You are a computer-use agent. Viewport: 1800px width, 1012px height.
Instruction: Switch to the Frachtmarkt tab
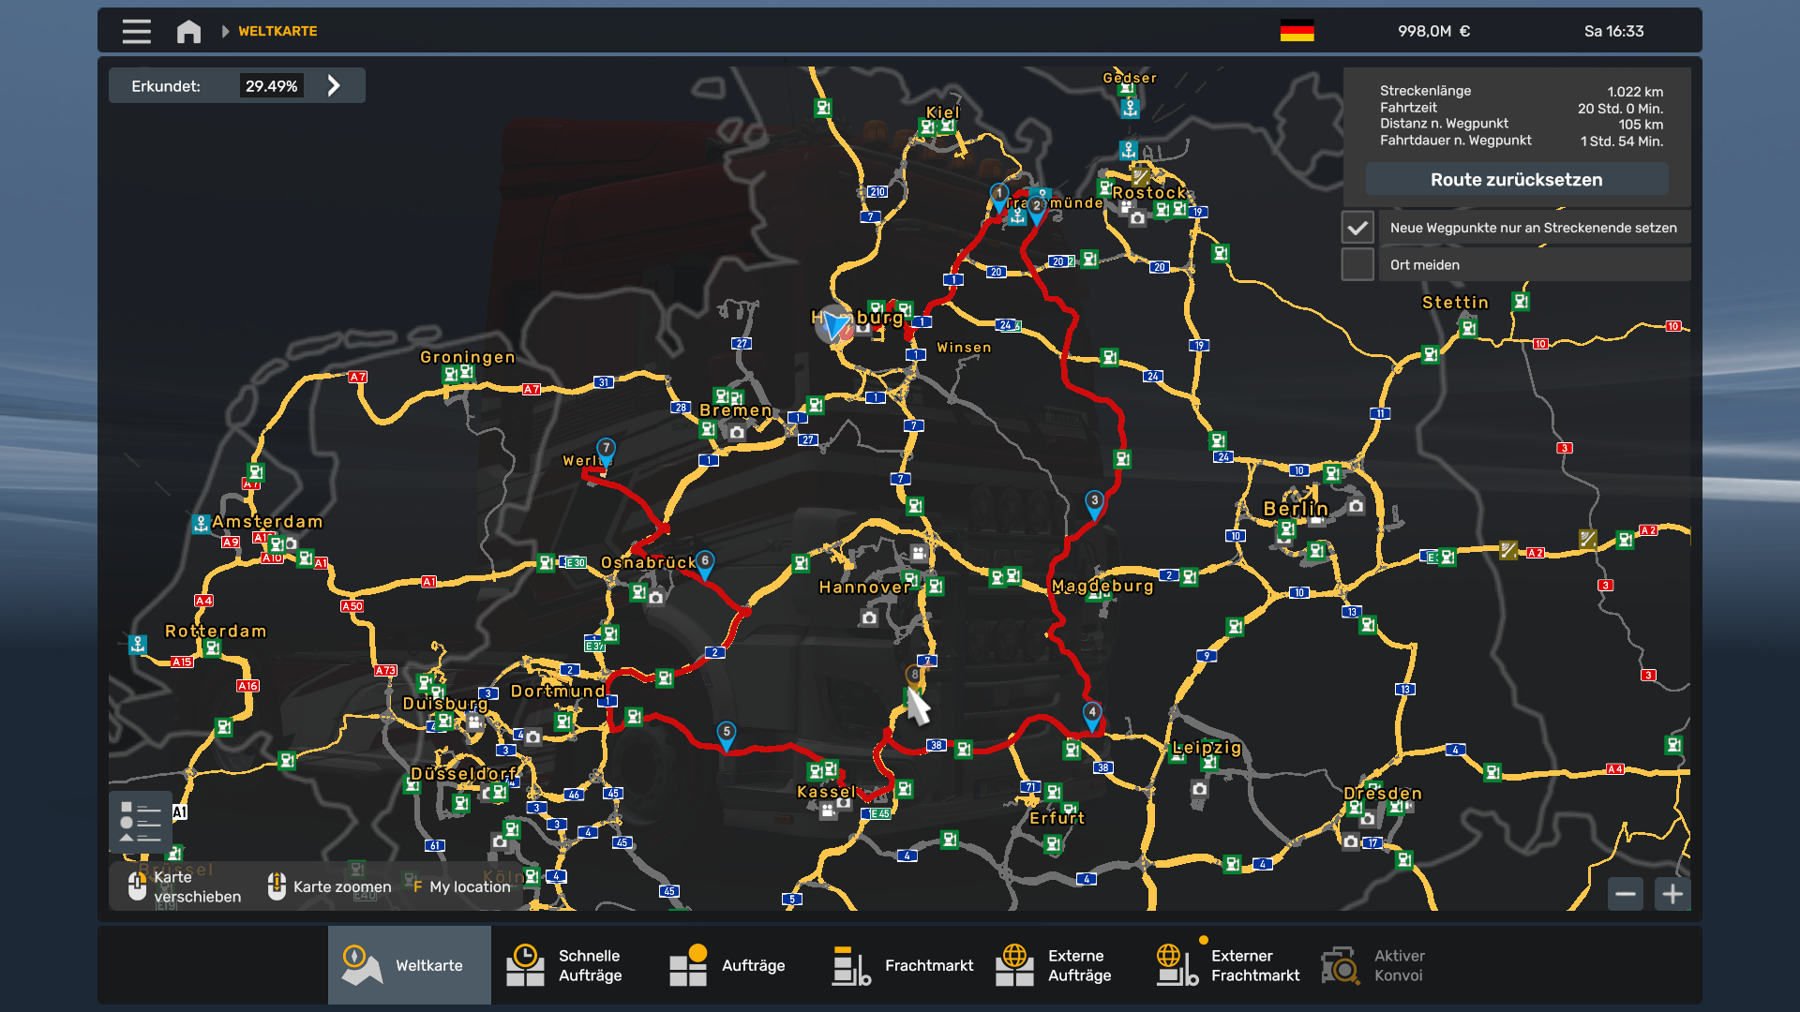coord(904,965)
